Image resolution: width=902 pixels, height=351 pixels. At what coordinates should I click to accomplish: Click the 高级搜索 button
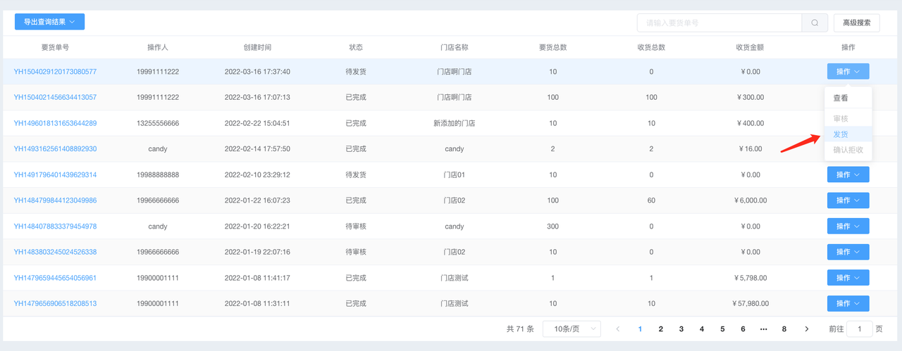[x=856, y=23]
